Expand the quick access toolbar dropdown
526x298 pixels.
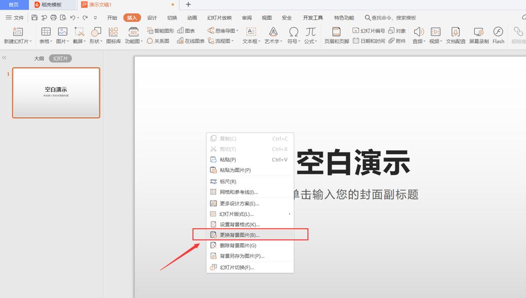95,18
